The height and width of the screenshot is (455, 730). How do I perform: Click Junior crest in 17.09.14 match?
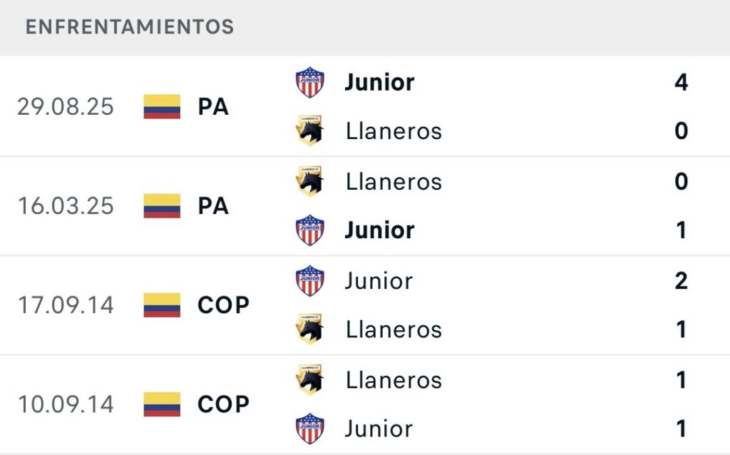pyautogui.click(x=310, y=280)
